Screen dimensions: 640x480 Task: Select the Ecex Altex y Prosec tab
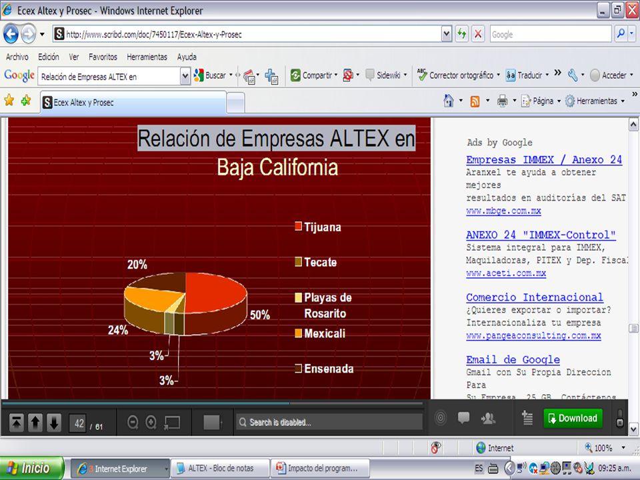coord(133,102)
